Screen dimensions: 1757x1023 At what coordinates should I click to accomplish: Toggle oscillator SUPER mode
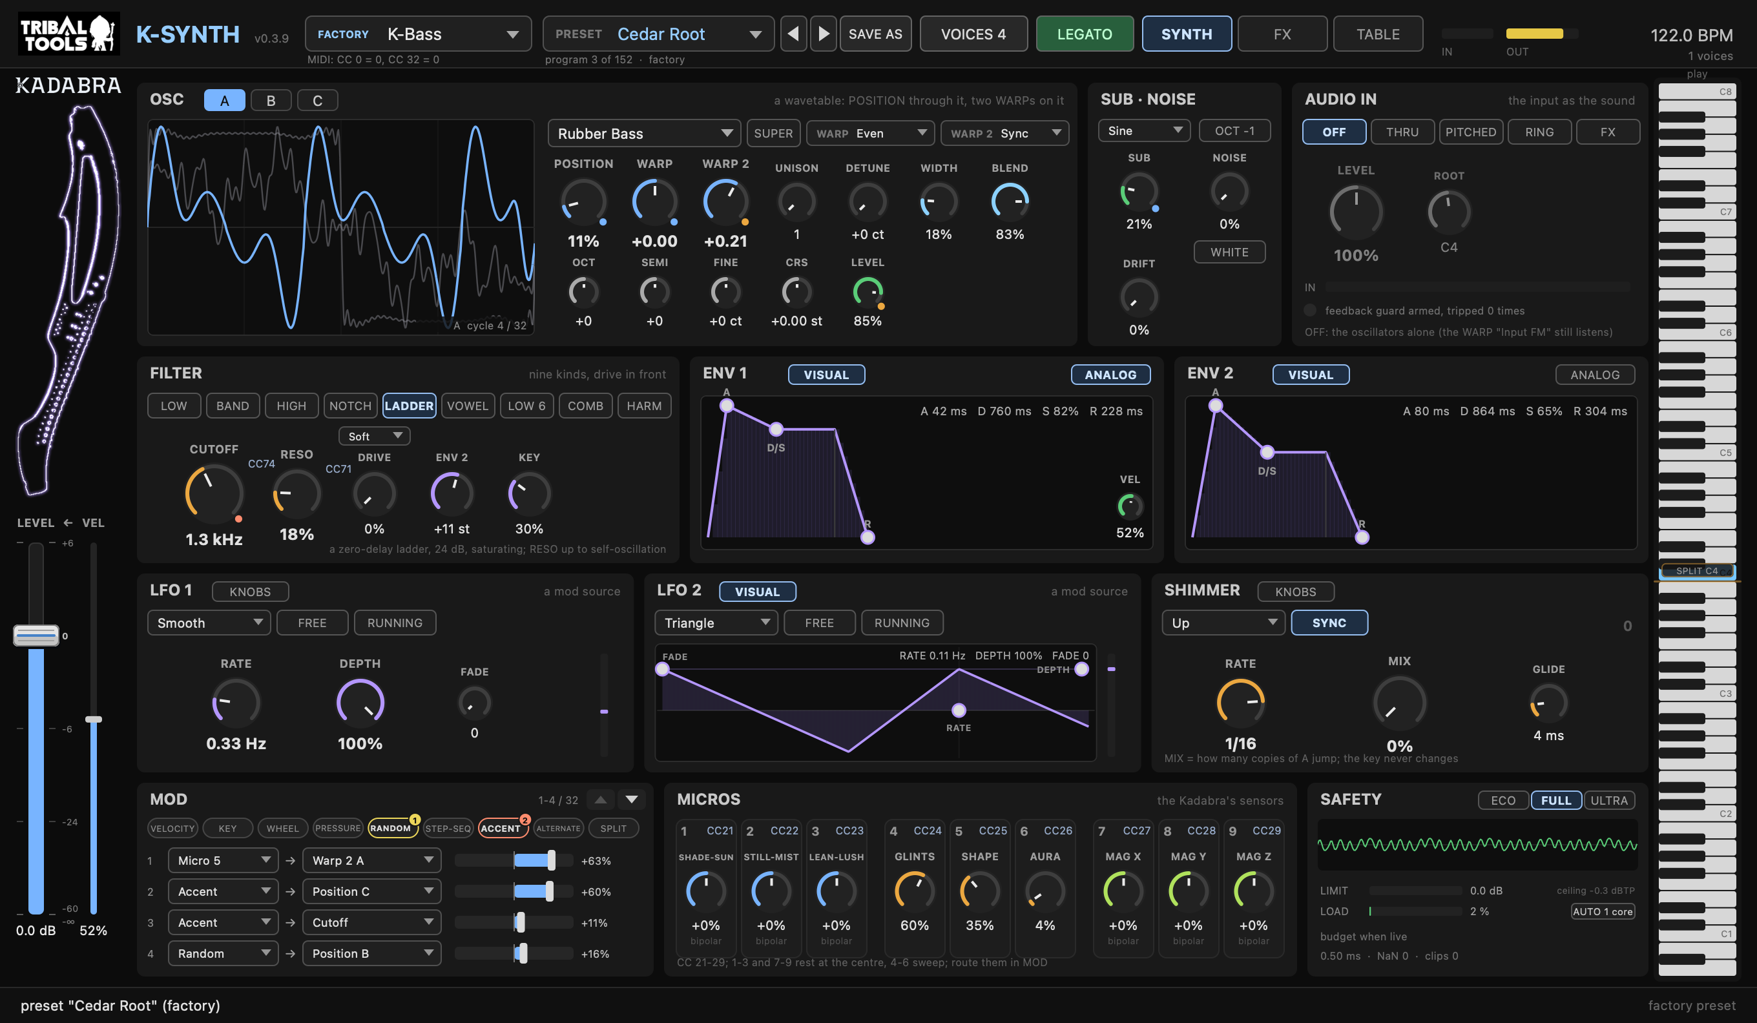coord(773,133)
